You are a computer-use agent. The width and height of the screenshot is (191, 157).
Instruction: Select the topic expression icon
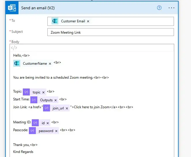click(26, 92)
